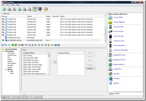Viewport: 146px width, 101px height.
Task: Click the Convert to iPhone icon
Action: [x=110, y=46]
